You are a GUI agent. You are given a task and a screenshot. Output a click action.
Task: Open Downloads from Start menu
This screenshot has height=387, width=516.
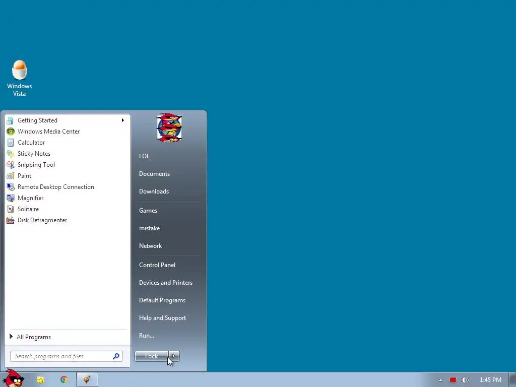154,191
